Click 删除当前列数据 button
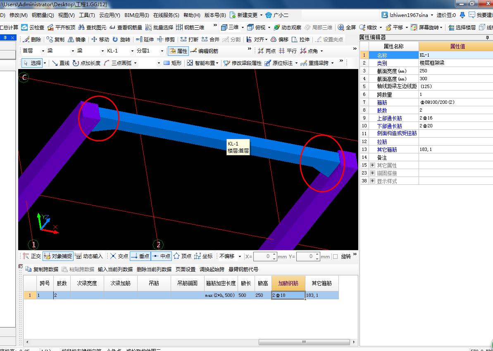The width and height of the screenshot is (493, 351). tap(154, 270)
